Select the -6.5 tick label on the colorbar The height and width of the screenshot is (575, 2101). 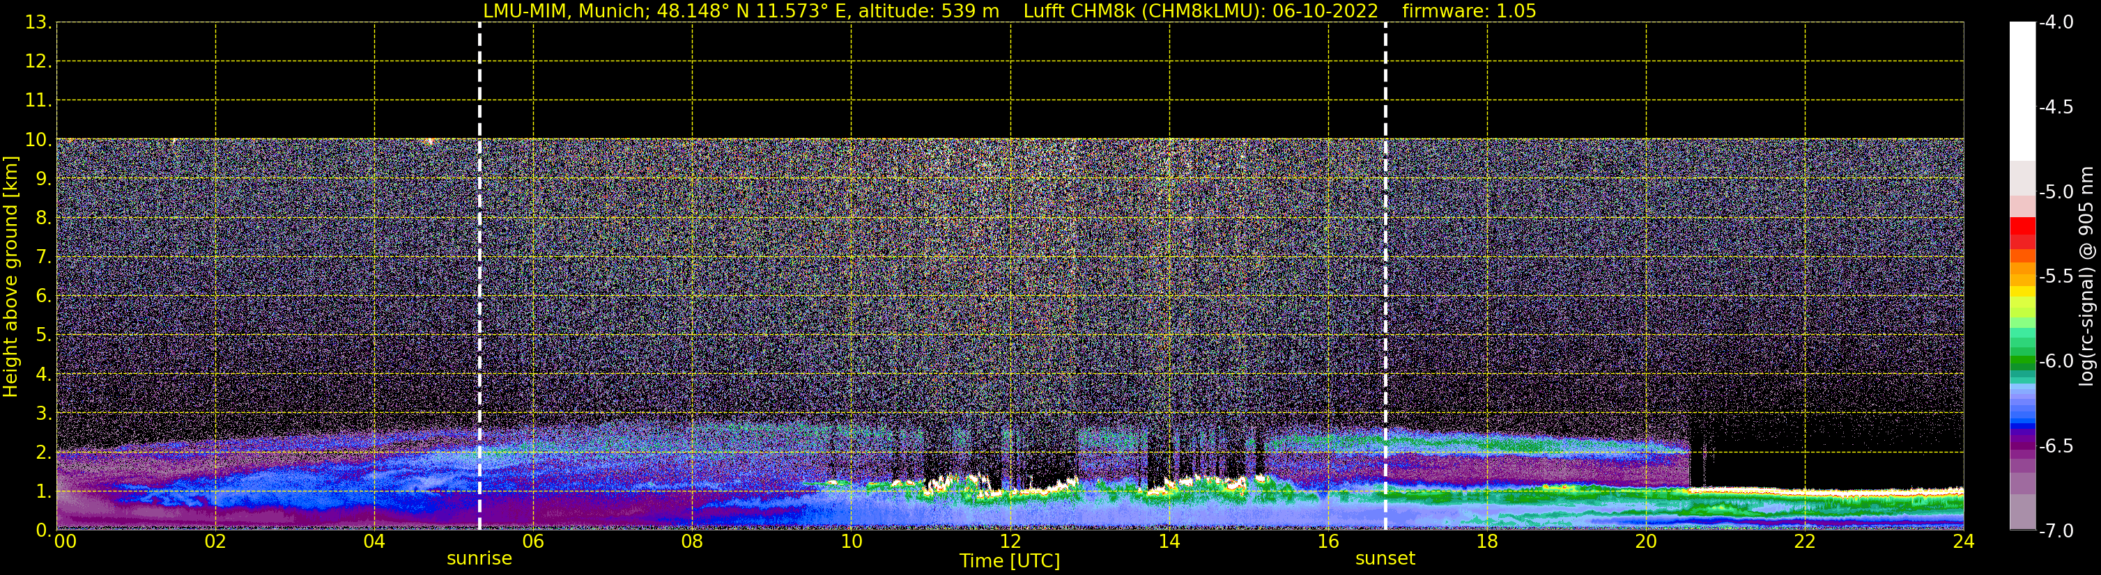tap(2055, 446)
